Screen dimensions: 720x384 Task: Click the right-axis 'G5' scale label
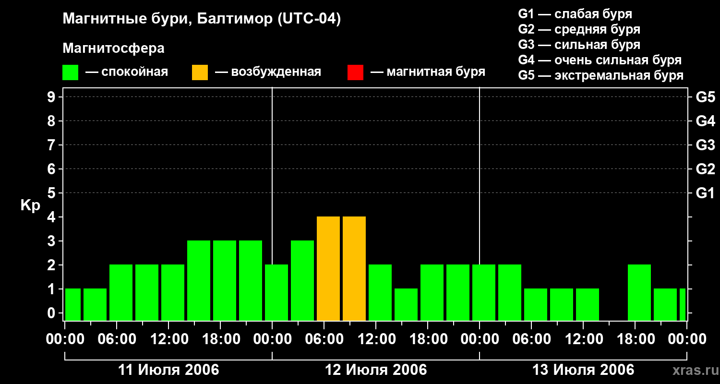click(705, 97)
